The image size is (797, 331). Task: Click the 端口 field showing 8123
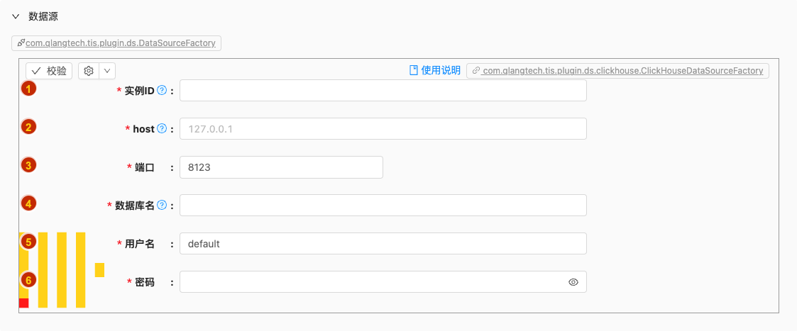coord(281,167)
